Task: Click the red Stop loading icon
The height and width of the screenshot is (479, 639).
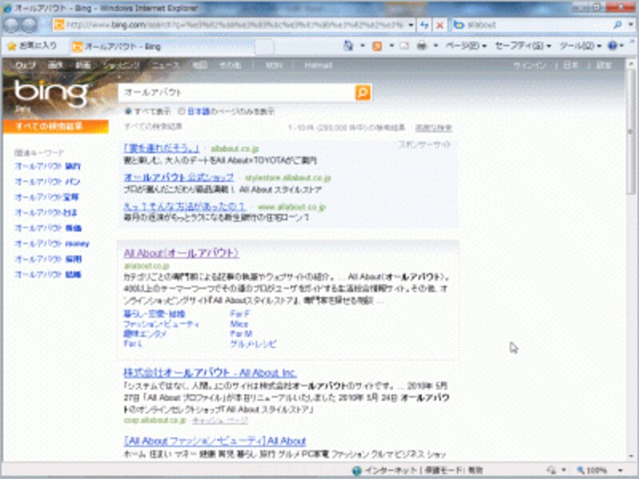Action: tap(440, 26)
